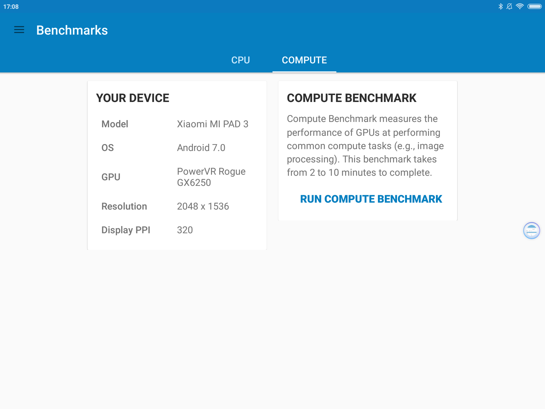This screenshot has width=545, height=409.
Task: Switch to the CPU tab
Action: click(241, 60)
